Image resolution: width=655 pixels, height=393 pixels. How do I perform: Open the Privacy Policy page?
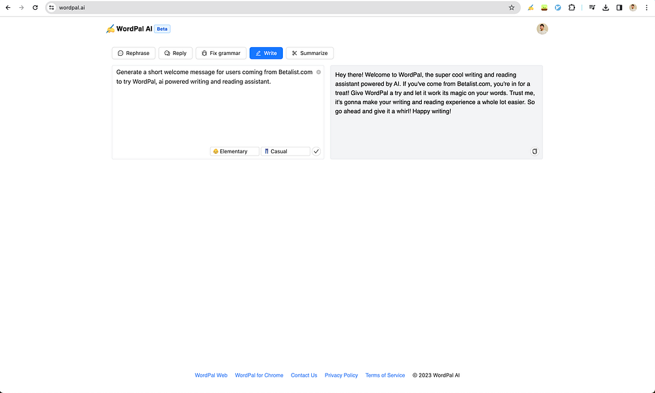(x=341, y=375)
